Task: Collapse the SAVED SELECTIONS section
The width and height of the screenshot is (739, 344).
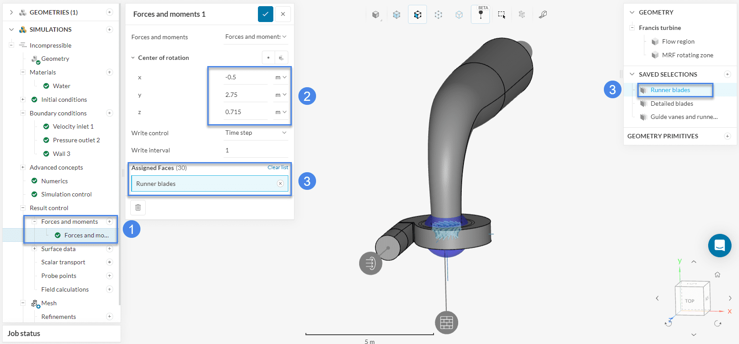Action: 632,74
